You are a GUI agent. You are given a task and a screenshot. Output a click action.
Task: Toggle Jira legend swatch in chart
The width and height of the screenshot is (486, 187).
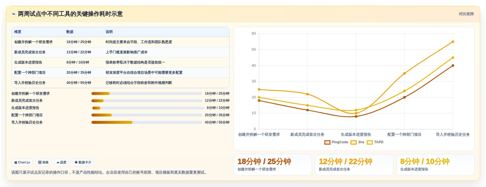354,142
